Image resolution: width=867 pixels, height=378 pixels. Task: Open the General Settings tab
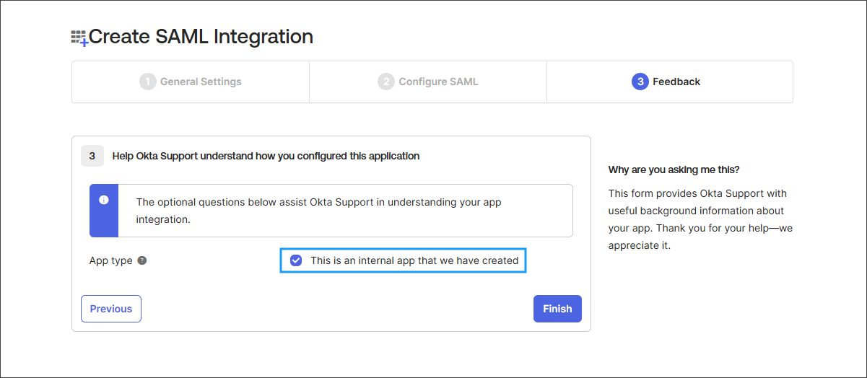191,82
